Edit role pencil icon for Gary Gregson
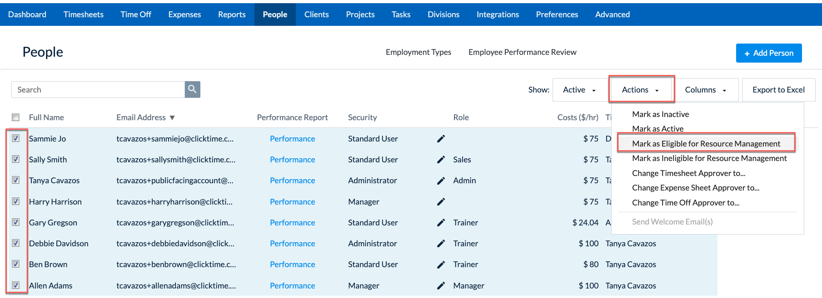The width and height of the screenshot is (822, 298). tap(441, 223)
